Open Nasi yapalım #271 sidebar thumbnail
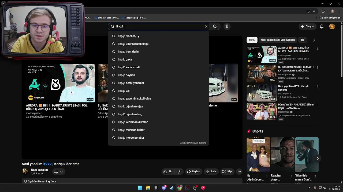Image resolution: width=343 pixels, height=192 pixels. [262, 93]
